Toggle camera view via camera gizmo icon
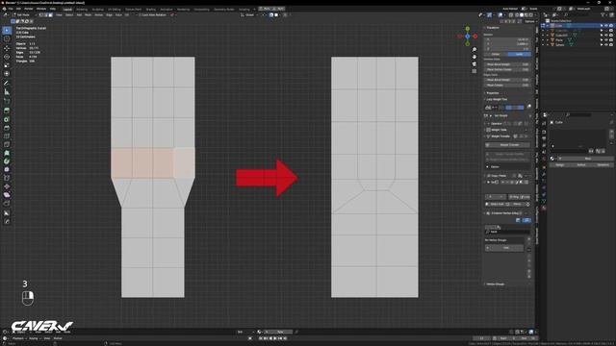The height and width of the screenshot is (346, 616). [x=475, y=64]
